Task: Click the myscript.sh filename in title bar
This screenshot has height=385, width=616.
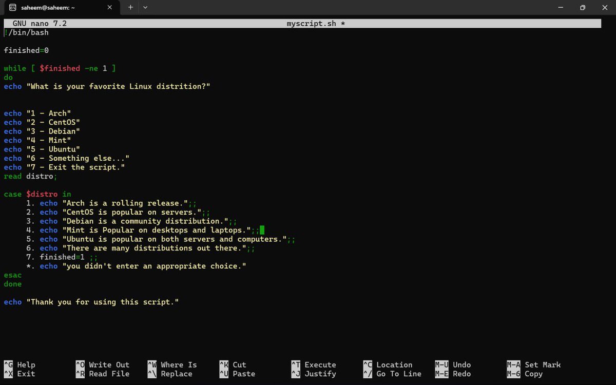Action: click(312, 24)
